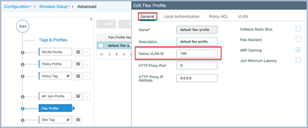Switch to Local Authentication tab

point(182,16)
